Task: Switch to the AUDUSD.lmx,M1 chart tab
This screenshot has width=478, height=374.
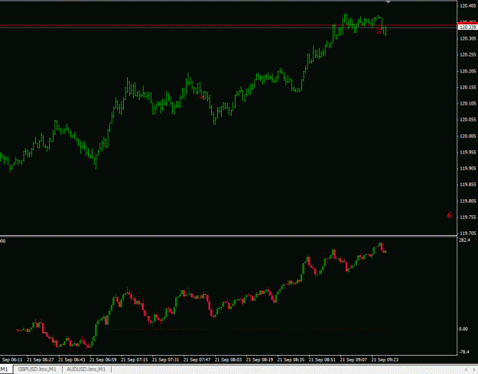Action: (x=86, y=369)
